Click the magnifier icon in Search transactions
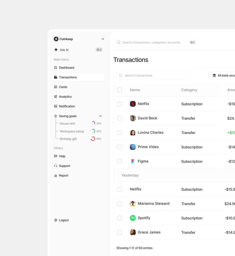The width and height of the screenshot is (235, 256). coord(121,75)
